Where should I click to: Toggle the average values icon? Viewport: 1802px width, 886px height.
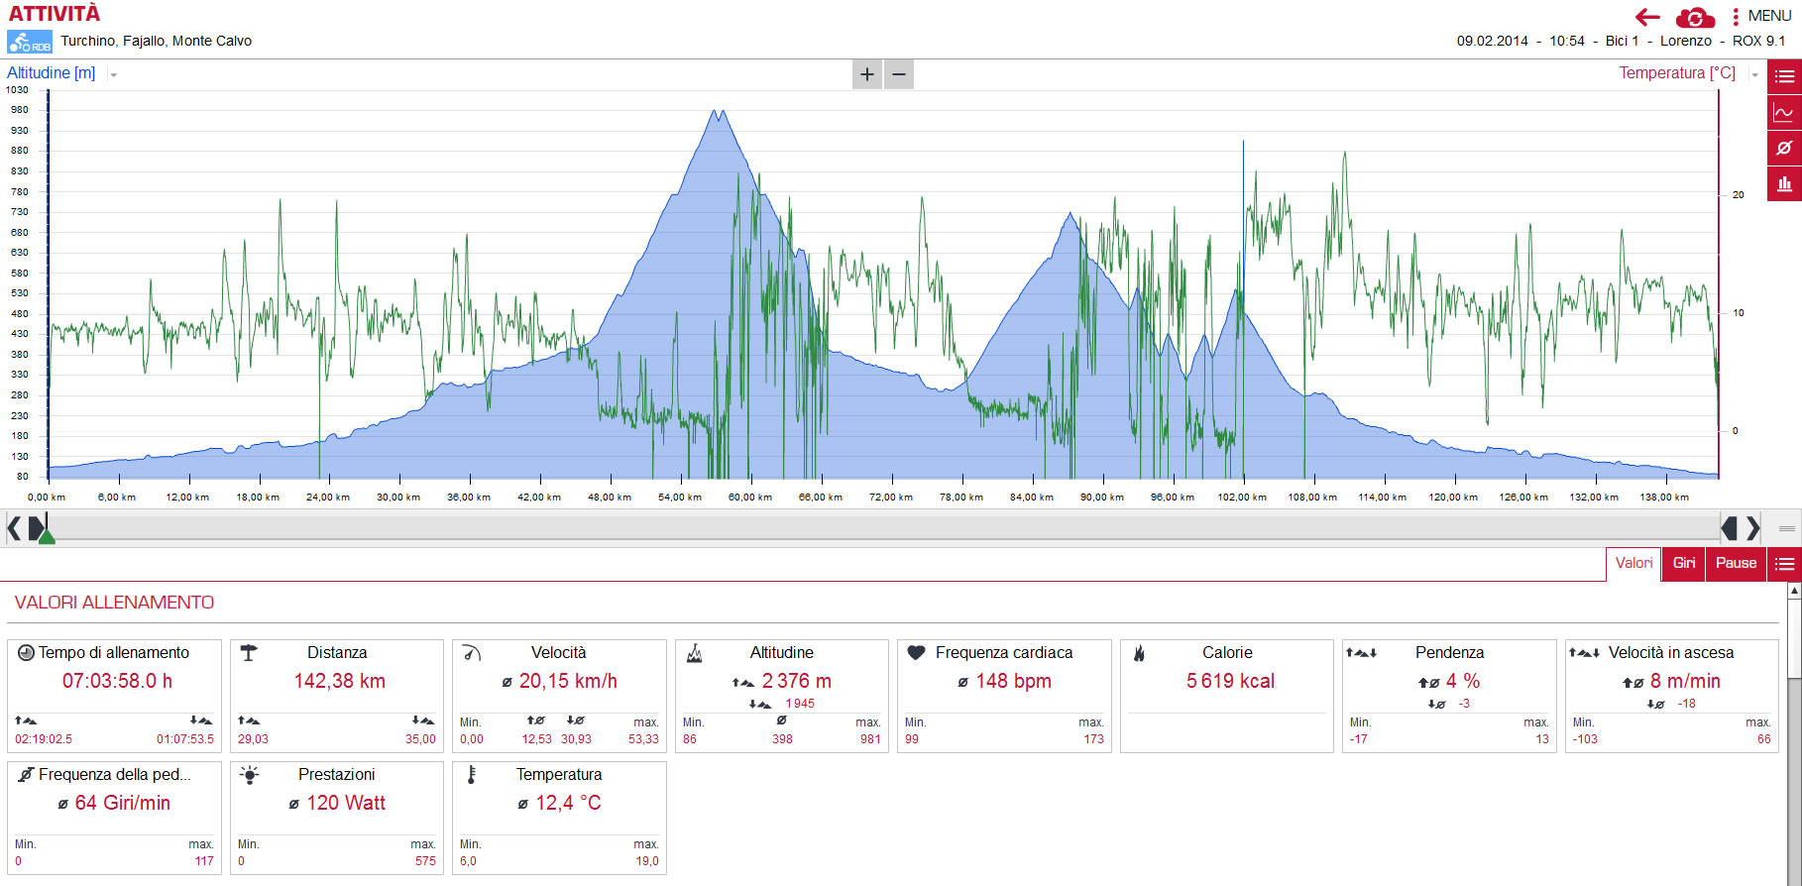coord(1784,148)
